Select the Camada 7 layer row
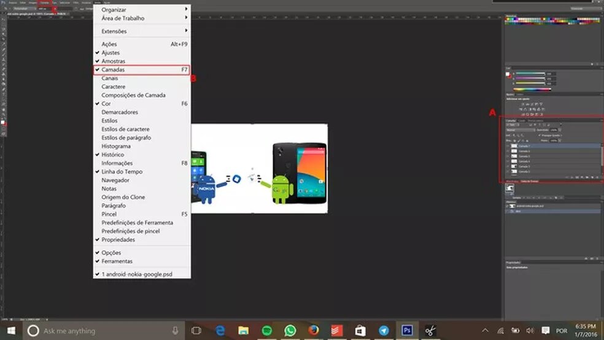 tap(553, 146)
